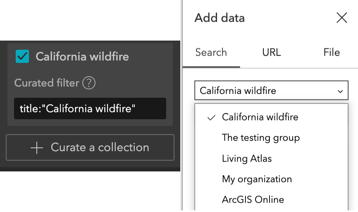Screen dimensions: 358x212
Task: Click the Curated filter label text
Action: (x=46, y=83)
